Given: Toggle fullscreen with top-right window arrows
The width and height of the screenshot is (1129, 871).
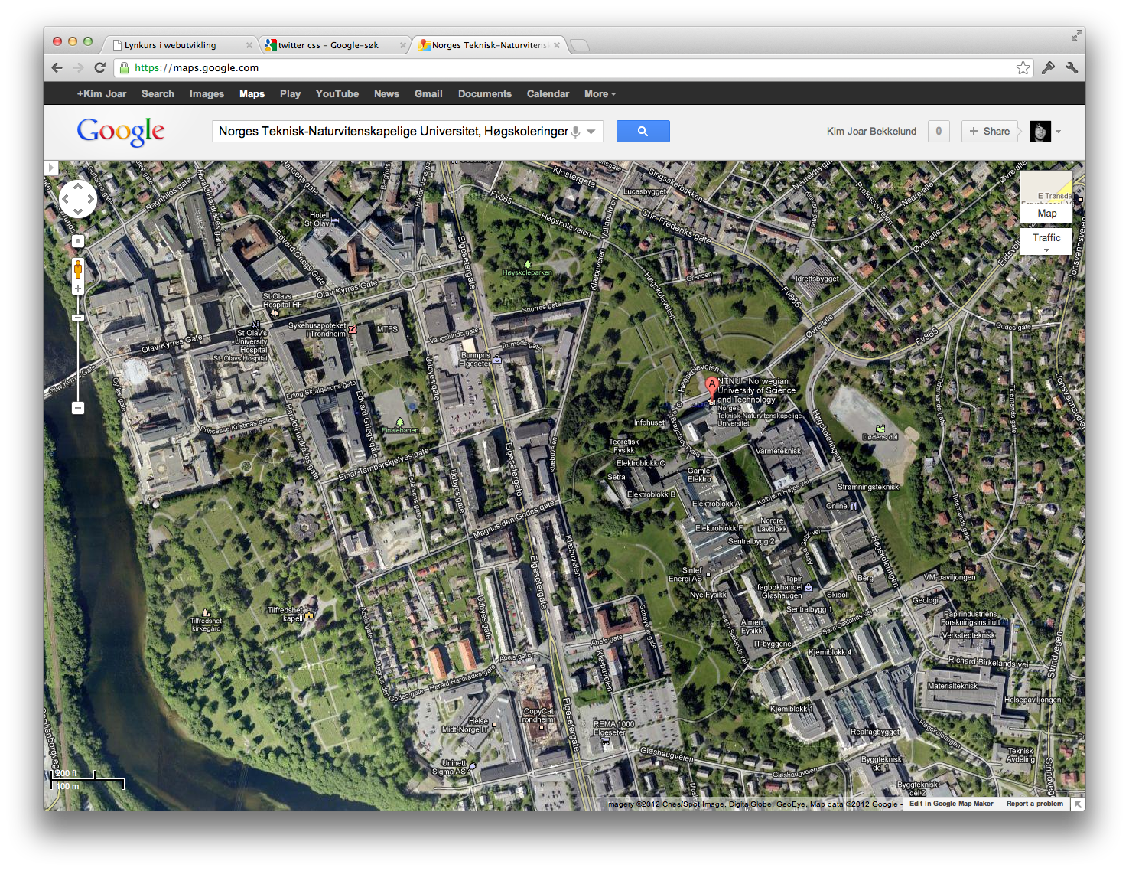Looking at the screenshot, I should click(x=1077, y=35).
